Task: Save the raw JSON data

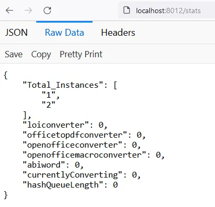Action: 14,54
